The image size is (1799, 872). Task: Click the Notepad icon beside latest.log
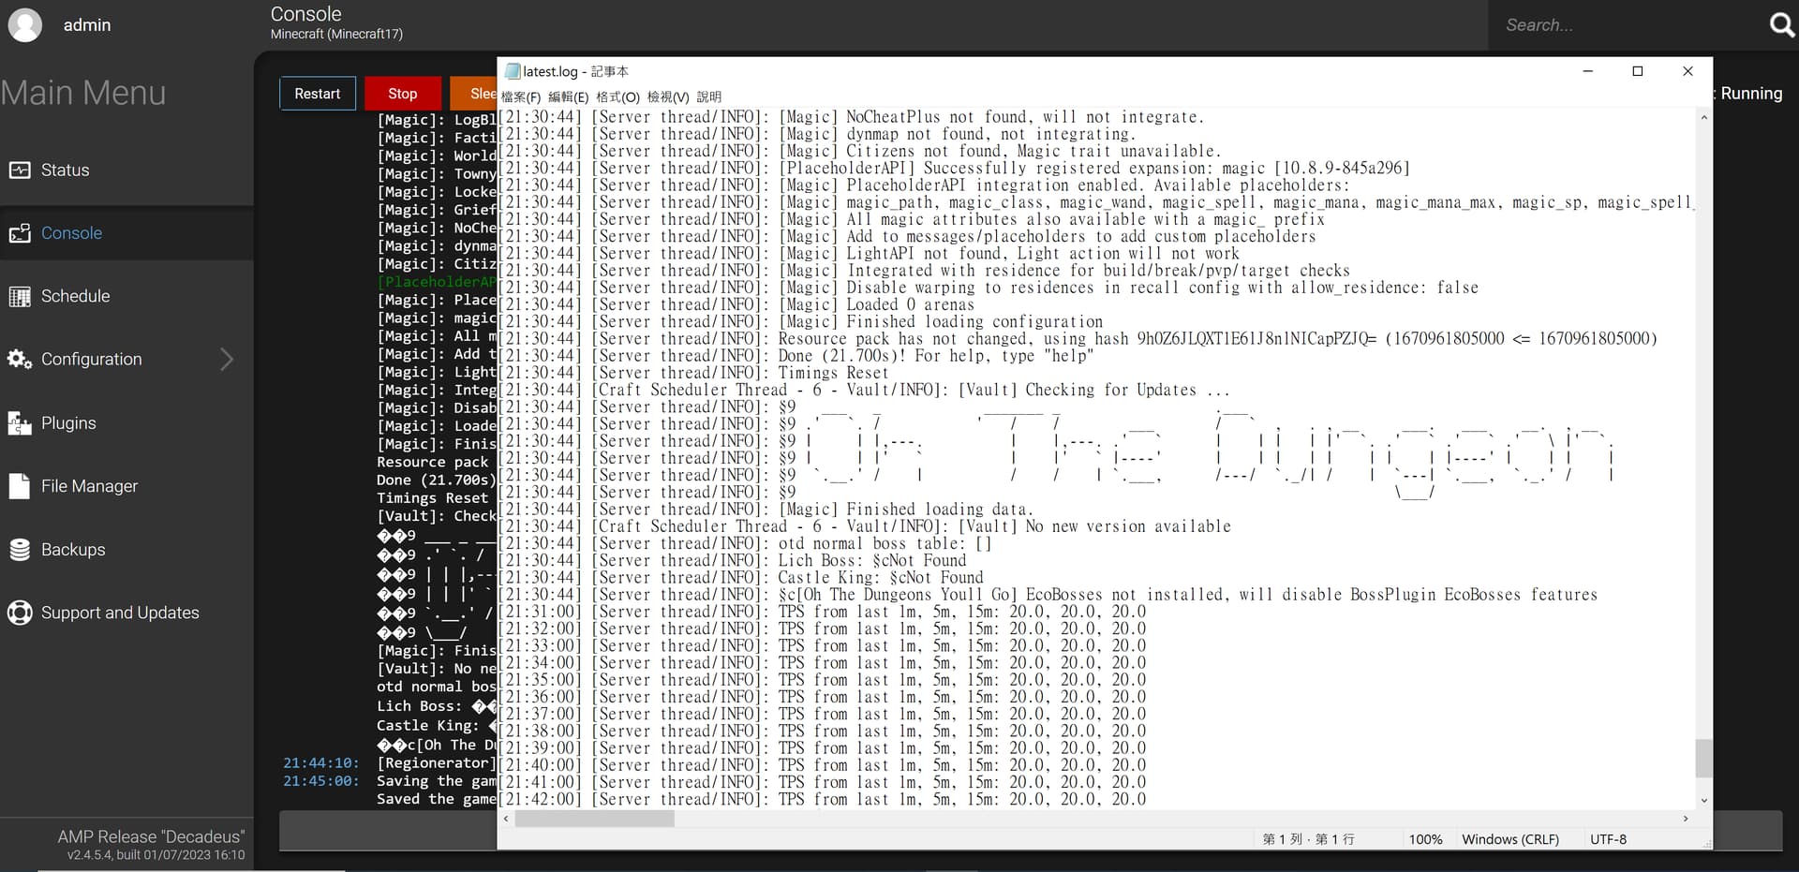[512, 71]
